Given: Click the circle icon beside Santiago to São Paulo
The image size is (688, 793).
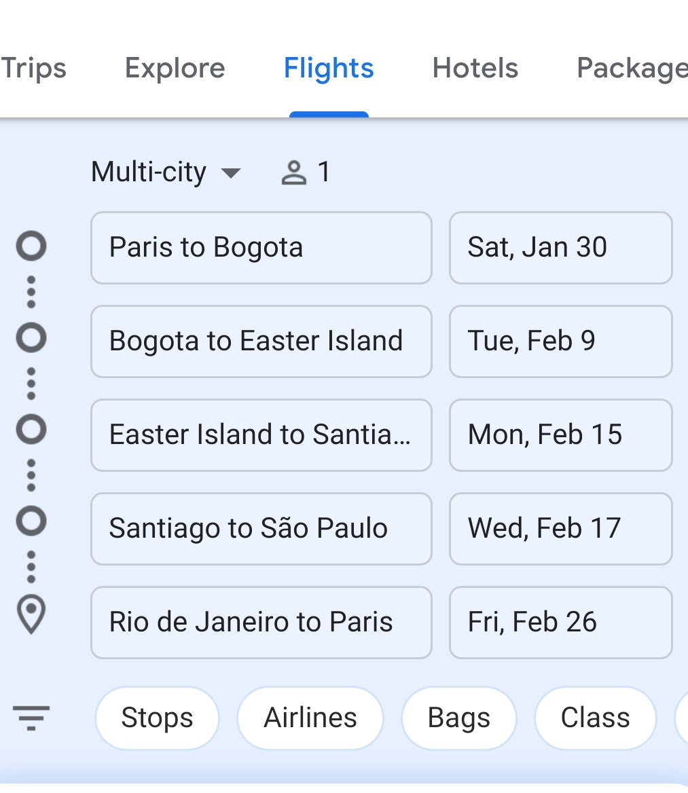Looking at the screenshot, I should 31,521.
